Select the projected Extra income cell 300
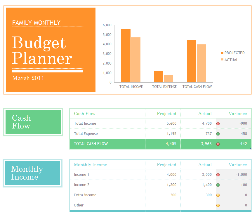 163,195
